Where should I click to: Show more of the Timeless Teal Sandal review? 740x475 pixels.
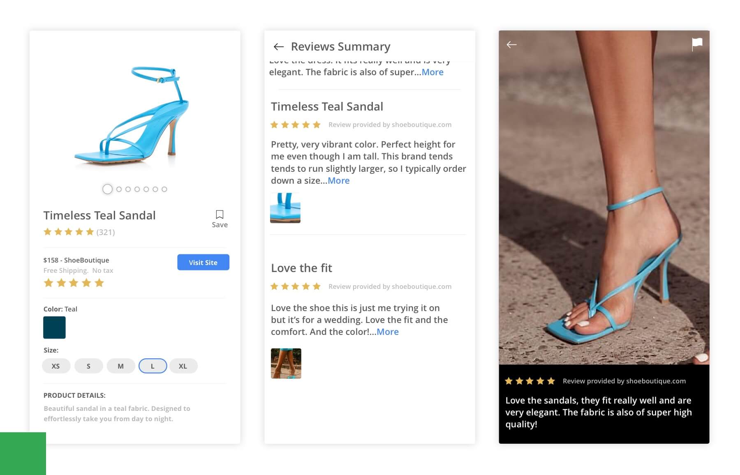pyautogui.click(x=338, y=180)
